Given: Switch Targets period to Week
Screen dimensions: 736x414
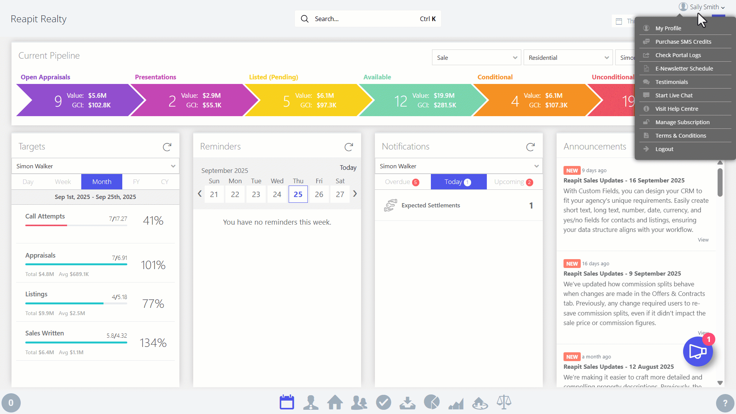Looking at the screenshot, I should [63, 182].
